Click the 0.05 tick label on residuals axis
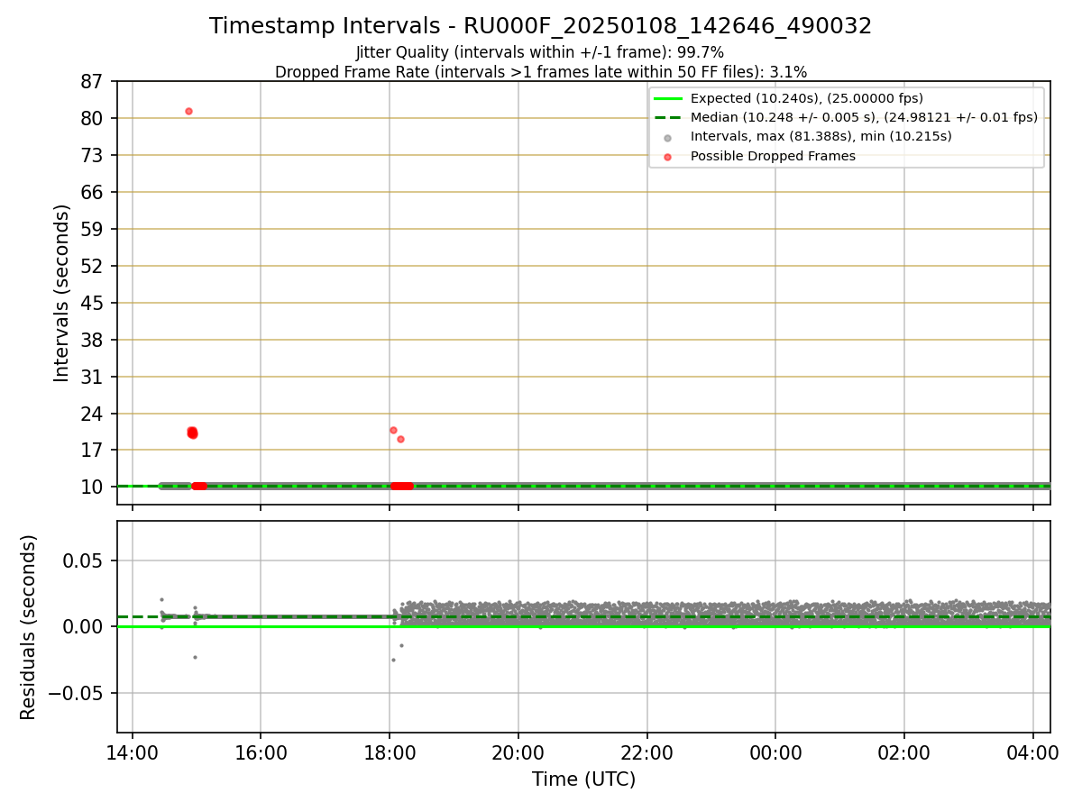This screenshot has width=1082, height=811. point(85,560)
